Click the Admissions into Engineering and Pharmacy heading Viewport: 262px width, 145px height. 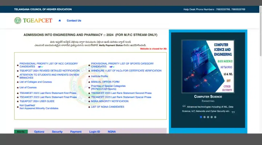click(90, 35)
